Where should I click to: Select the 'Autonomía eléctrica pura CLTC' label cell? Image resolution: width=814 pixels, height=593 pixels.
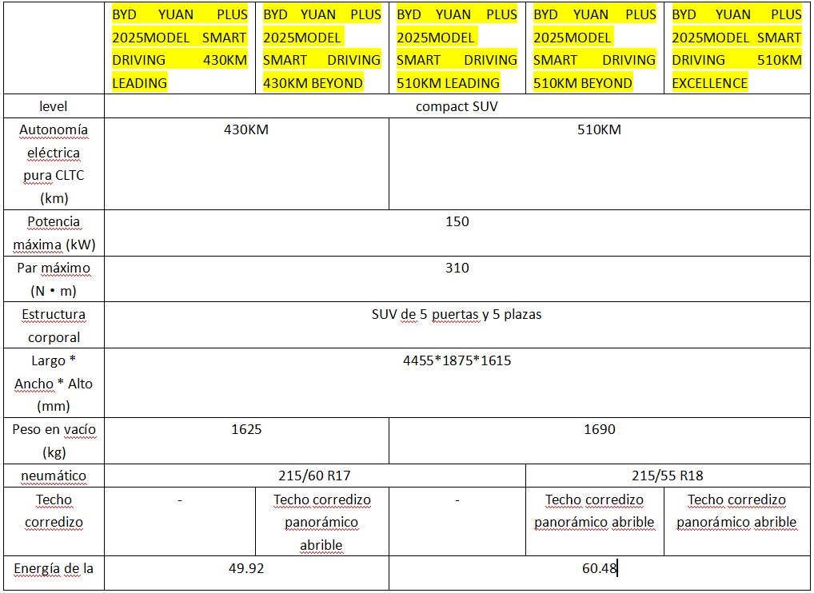click(x=54, y=164)
